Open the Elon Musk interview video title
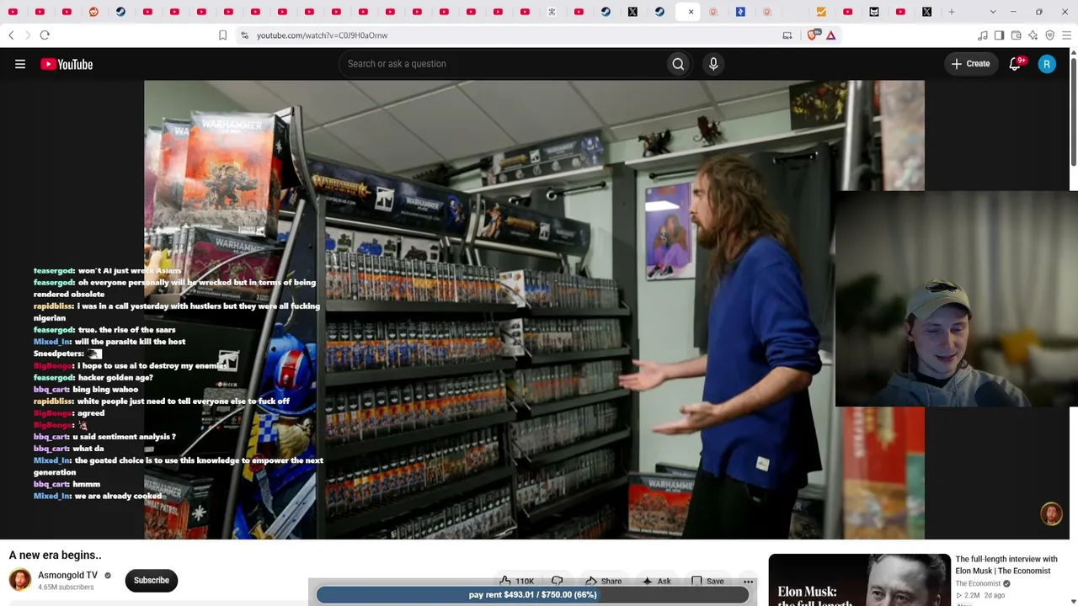 (x=1006, y=565)
